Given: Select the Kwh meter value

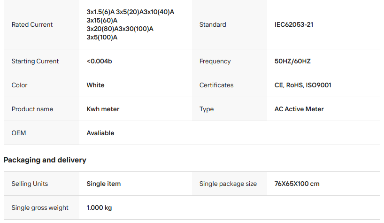Looking at the screenshot, I should click(103, 109).
